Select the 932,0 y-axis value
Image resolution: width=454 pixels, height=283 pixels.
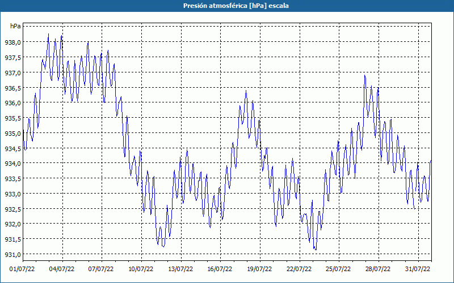12,224
